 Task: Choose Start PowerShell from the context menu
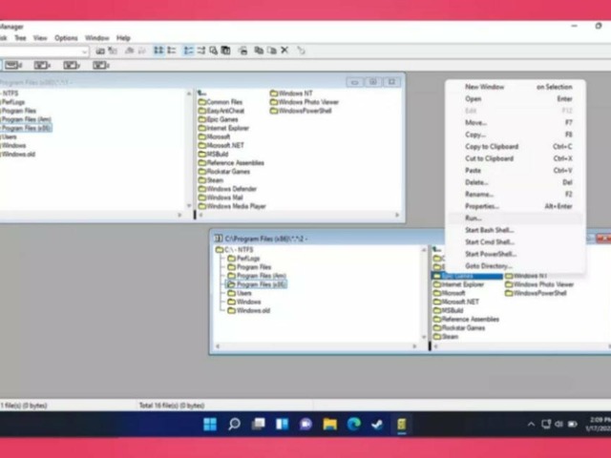tap(490, 255)
